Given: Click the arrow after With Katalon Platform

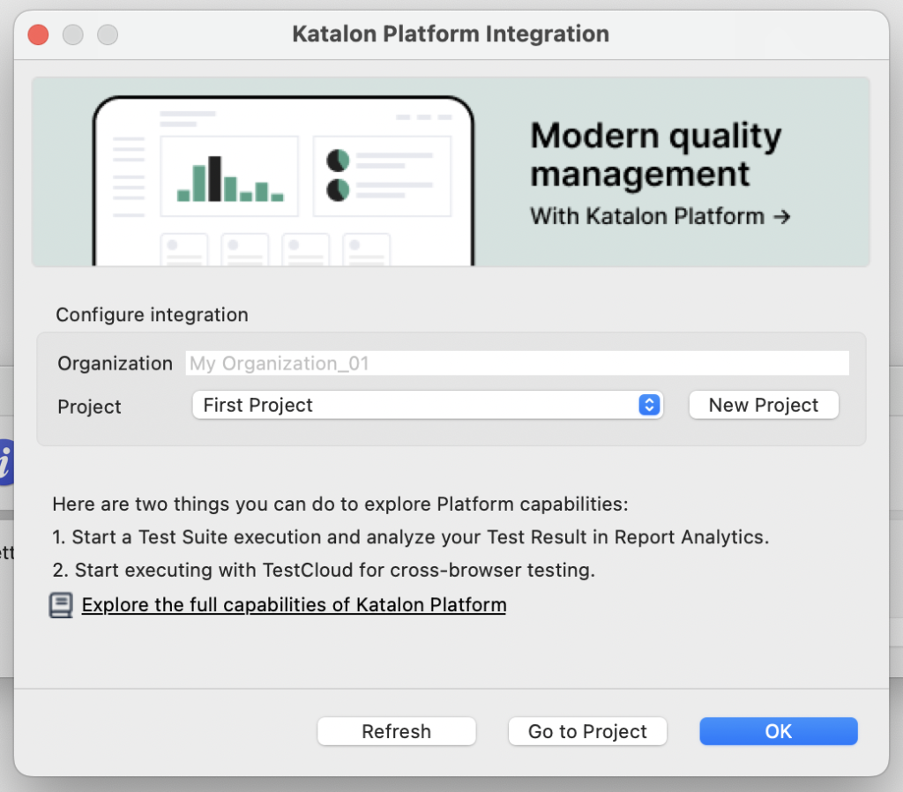Looking at the screenshot, I should click(x=781, y=216).
